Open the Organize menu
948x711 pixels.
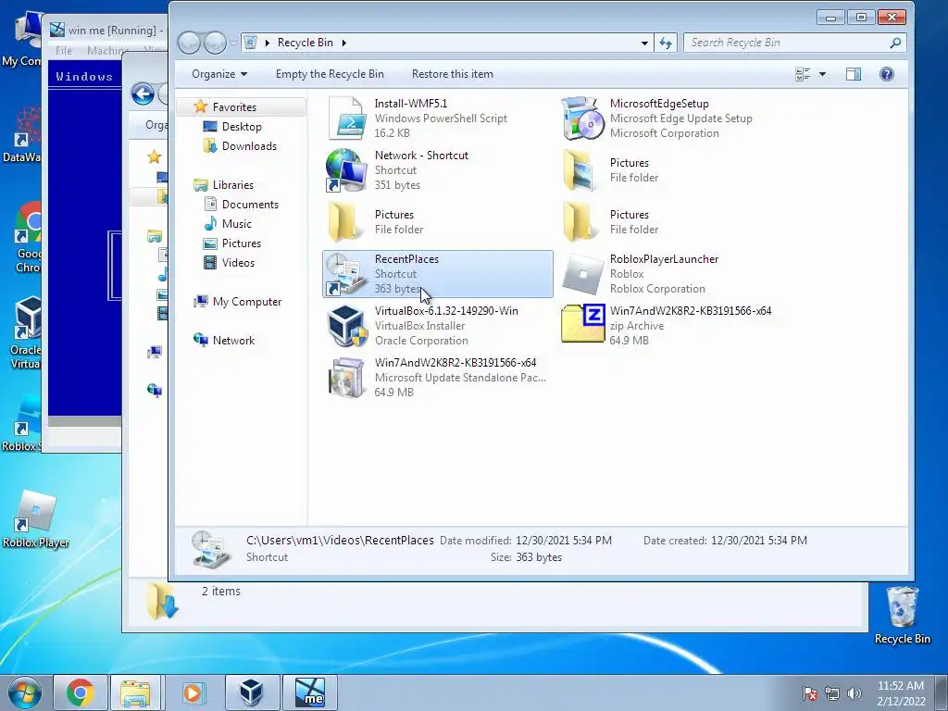[219, 74]
